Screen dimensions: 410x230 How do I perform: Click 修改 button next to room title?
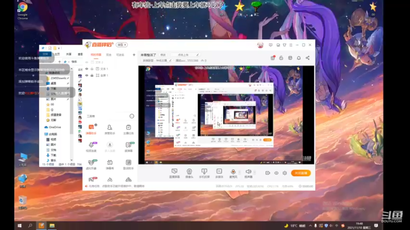point(163,55)
